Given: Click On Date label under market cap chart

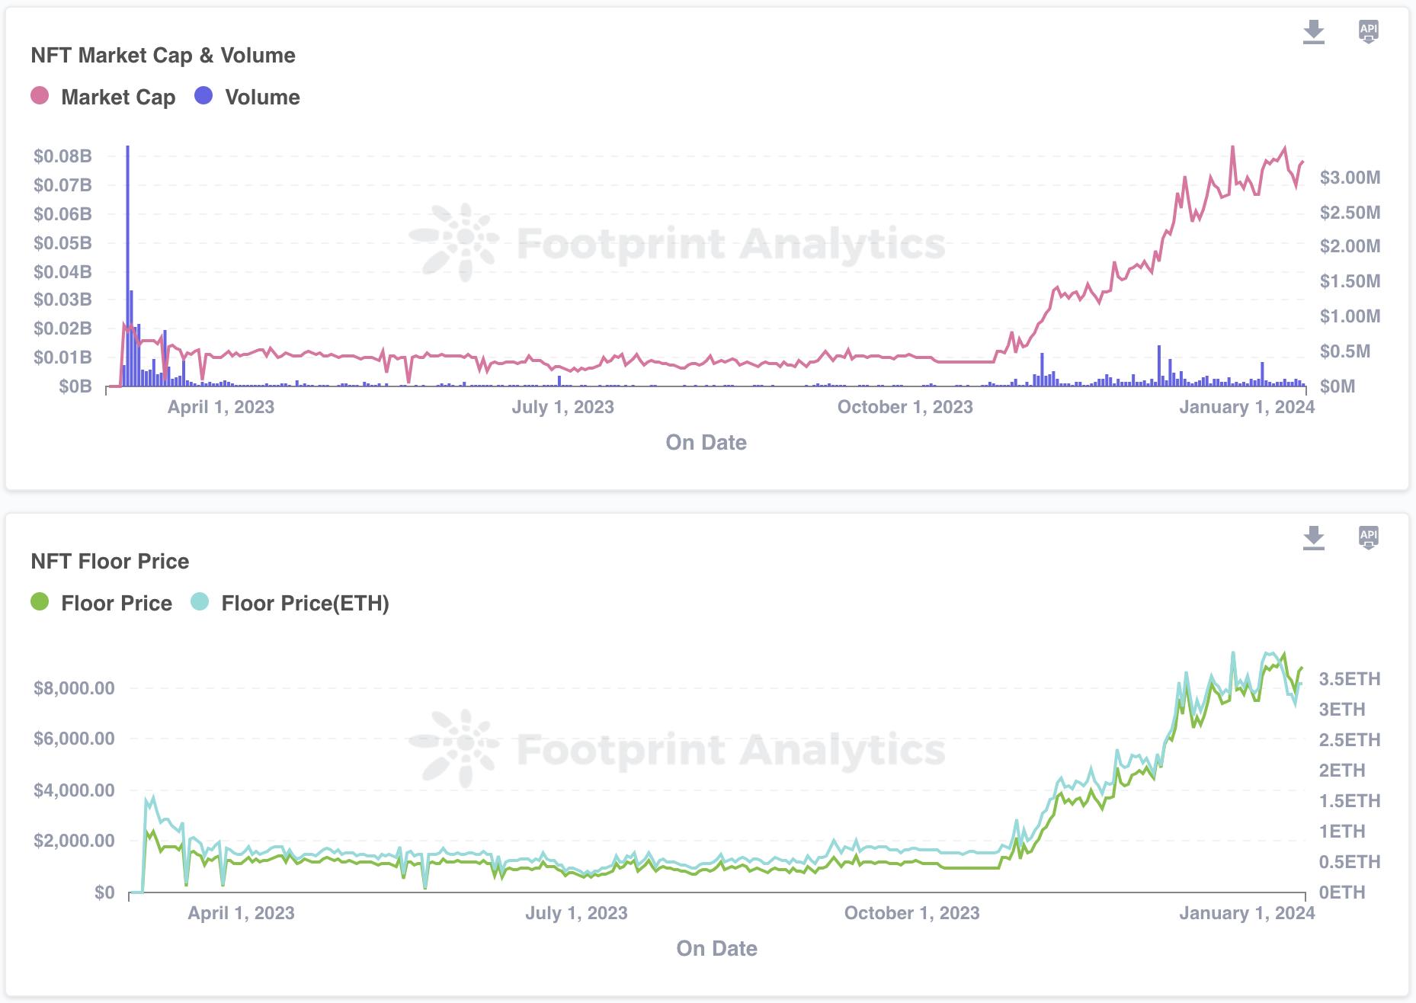Looking at the screenshot, I should tap(706, 442).
